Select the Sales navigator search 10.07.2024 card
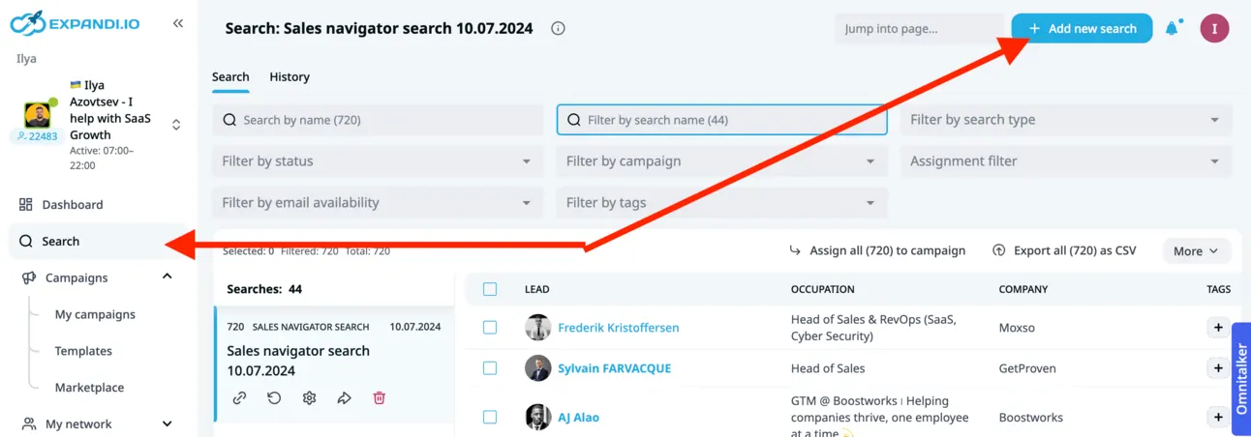1251x437 pixels. 334,364
